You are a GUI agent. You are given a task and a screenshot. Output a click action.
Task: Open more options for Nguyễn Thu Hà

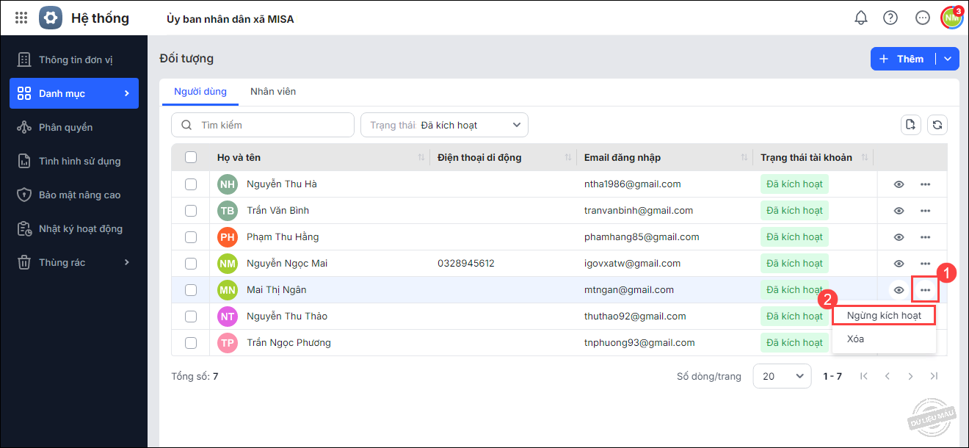[x=925, y=184]
